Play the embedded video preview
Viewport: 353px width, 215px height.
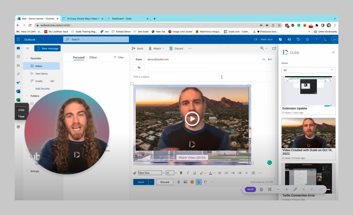192,119
